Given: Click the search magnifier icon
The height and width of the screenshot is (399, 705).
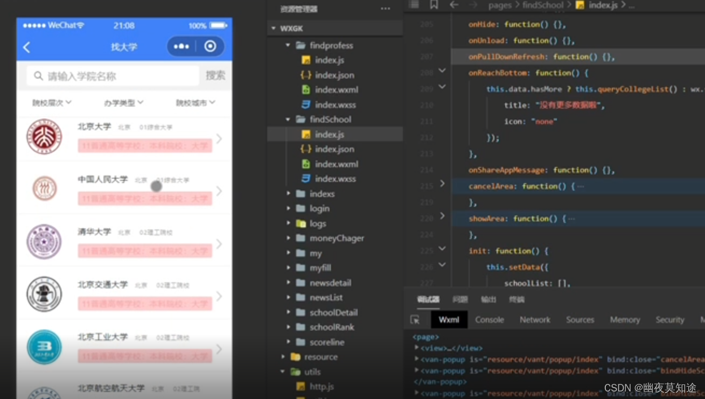Looking at the screenshot, I should coord(38,76).
